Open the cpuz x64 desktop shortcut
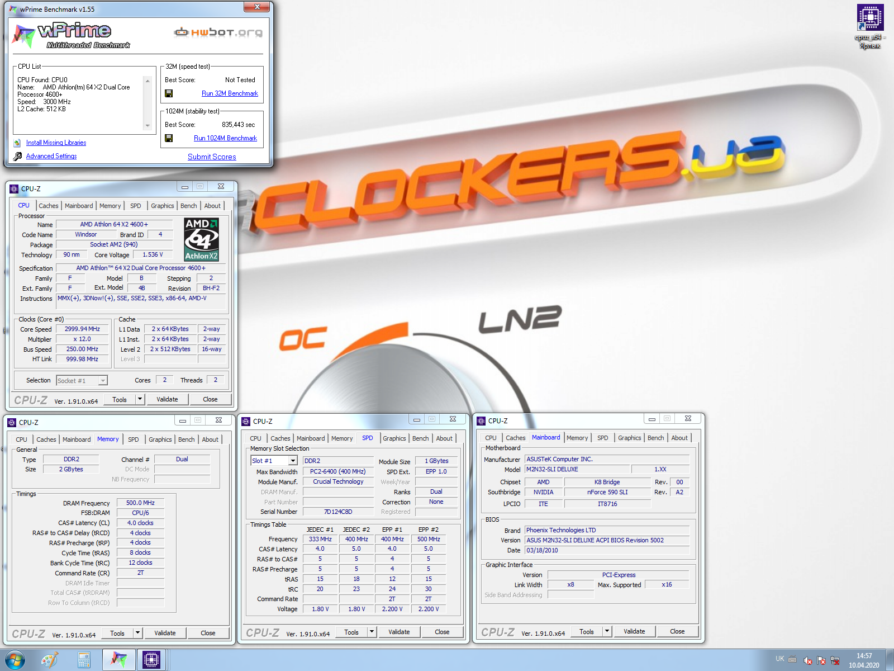Image resolution: width=894 pixels, height=671 pixels. [x=870, y=26]
